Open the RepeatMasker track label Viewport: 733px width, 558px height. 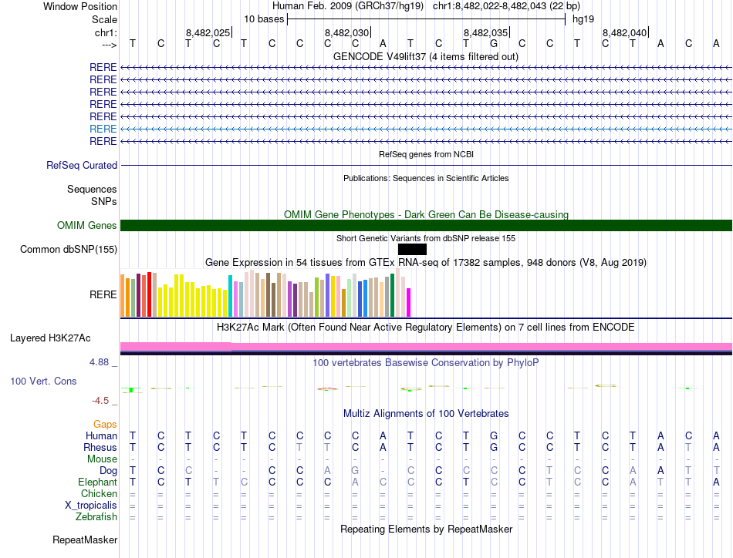[x=85, y=540]
